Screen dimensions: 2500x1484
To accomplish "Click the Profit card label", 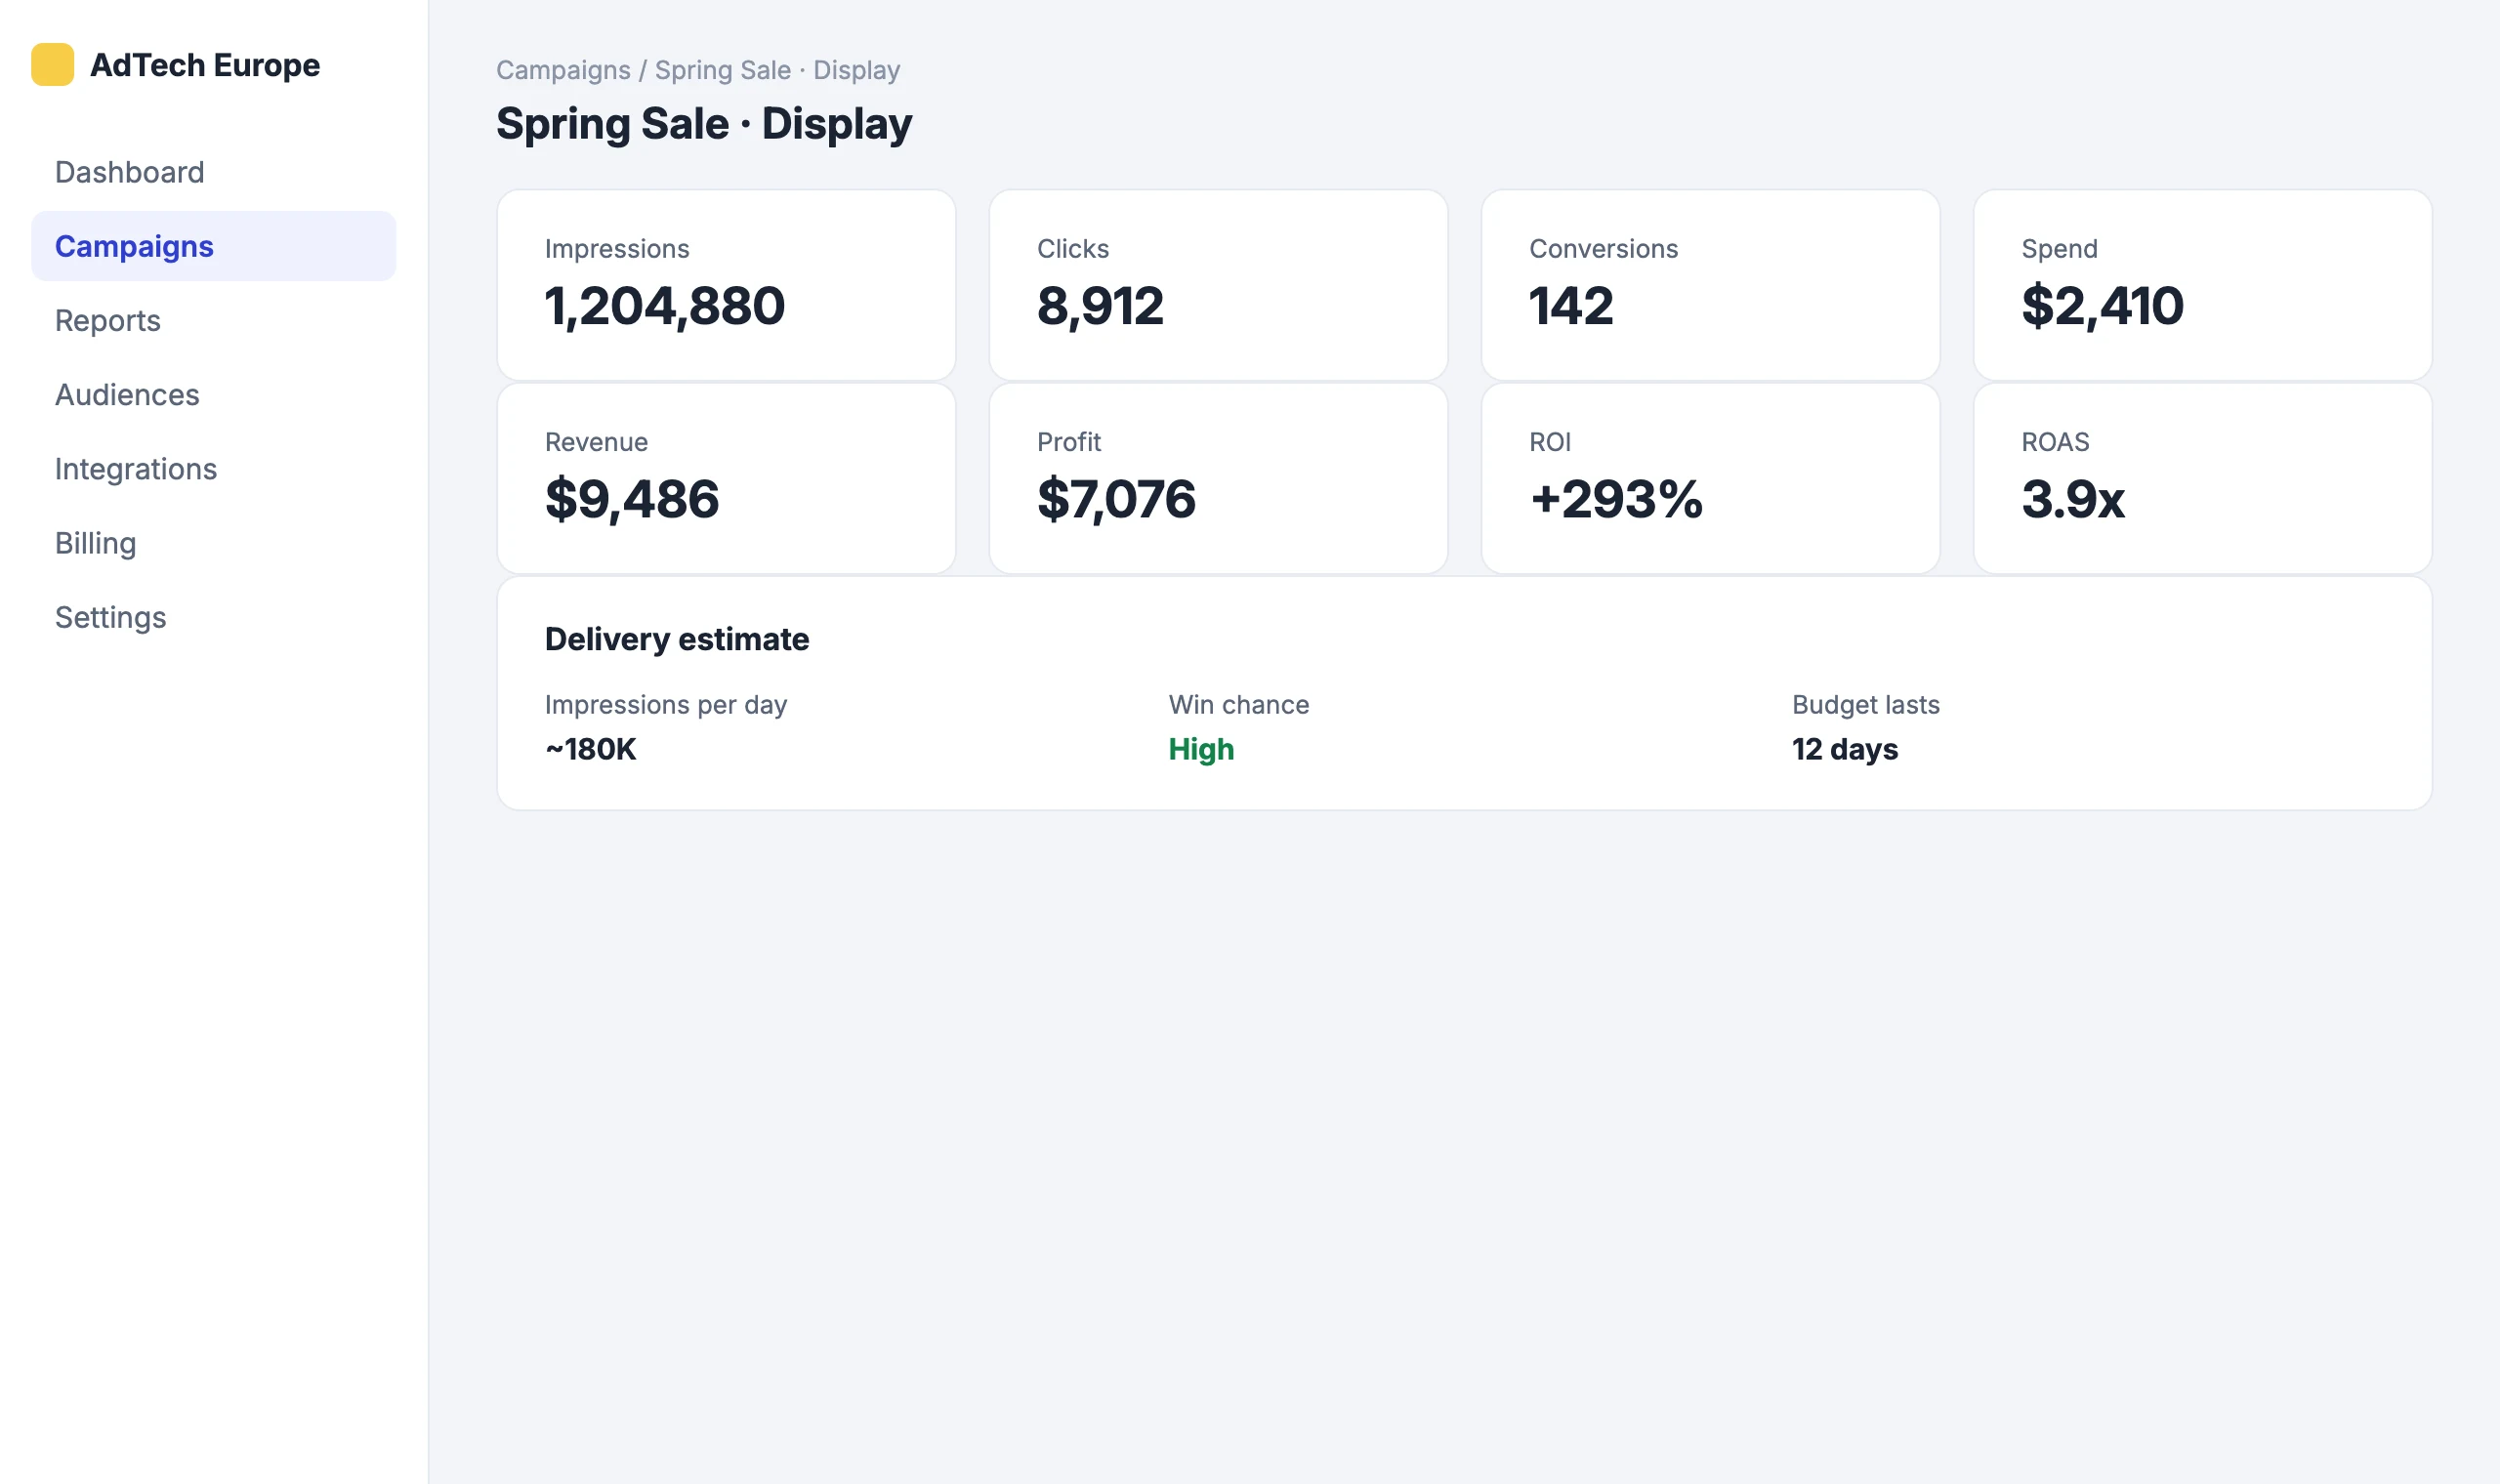I will click(1068, 441).
